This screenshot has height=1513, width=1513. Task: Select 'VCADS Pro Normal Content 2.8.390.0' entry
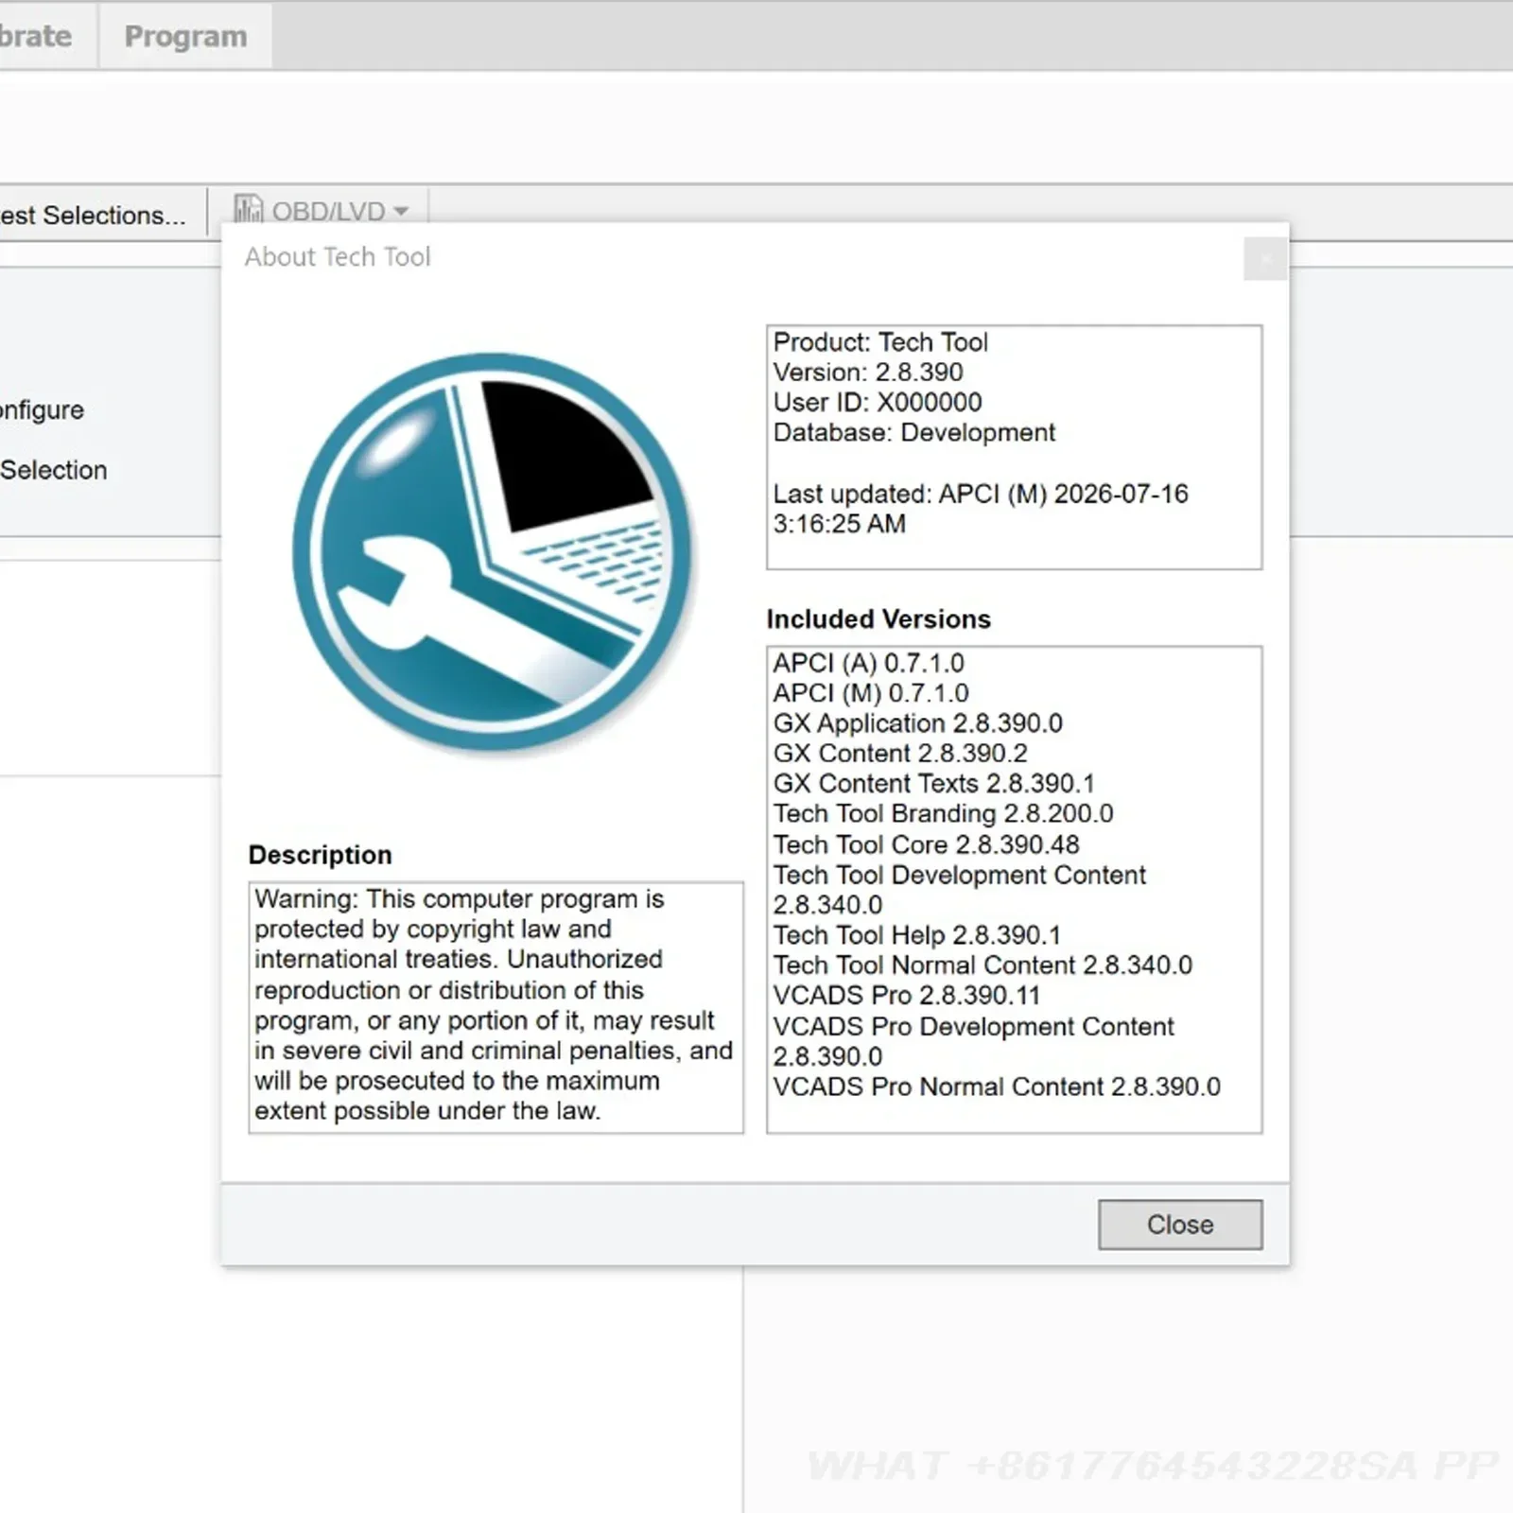point(996,1087)
